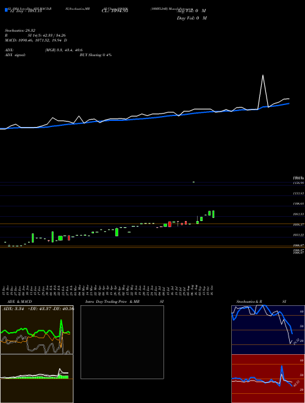The width and height of the screenshot is (305, 403).
Task: Click the 'CL: 1094.95' closing price label
Action: tap(115, 11)
